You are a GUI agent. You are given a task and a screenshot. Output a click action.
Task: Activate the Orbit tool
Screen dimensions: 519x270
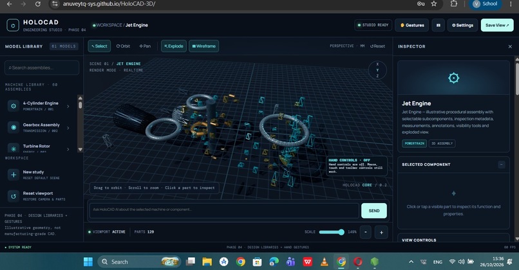coord(123,46)
